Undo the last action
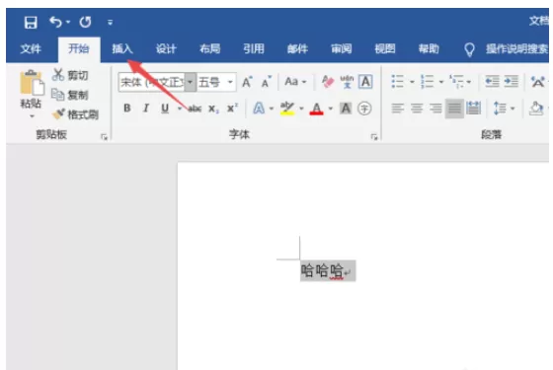 [56, 22]
